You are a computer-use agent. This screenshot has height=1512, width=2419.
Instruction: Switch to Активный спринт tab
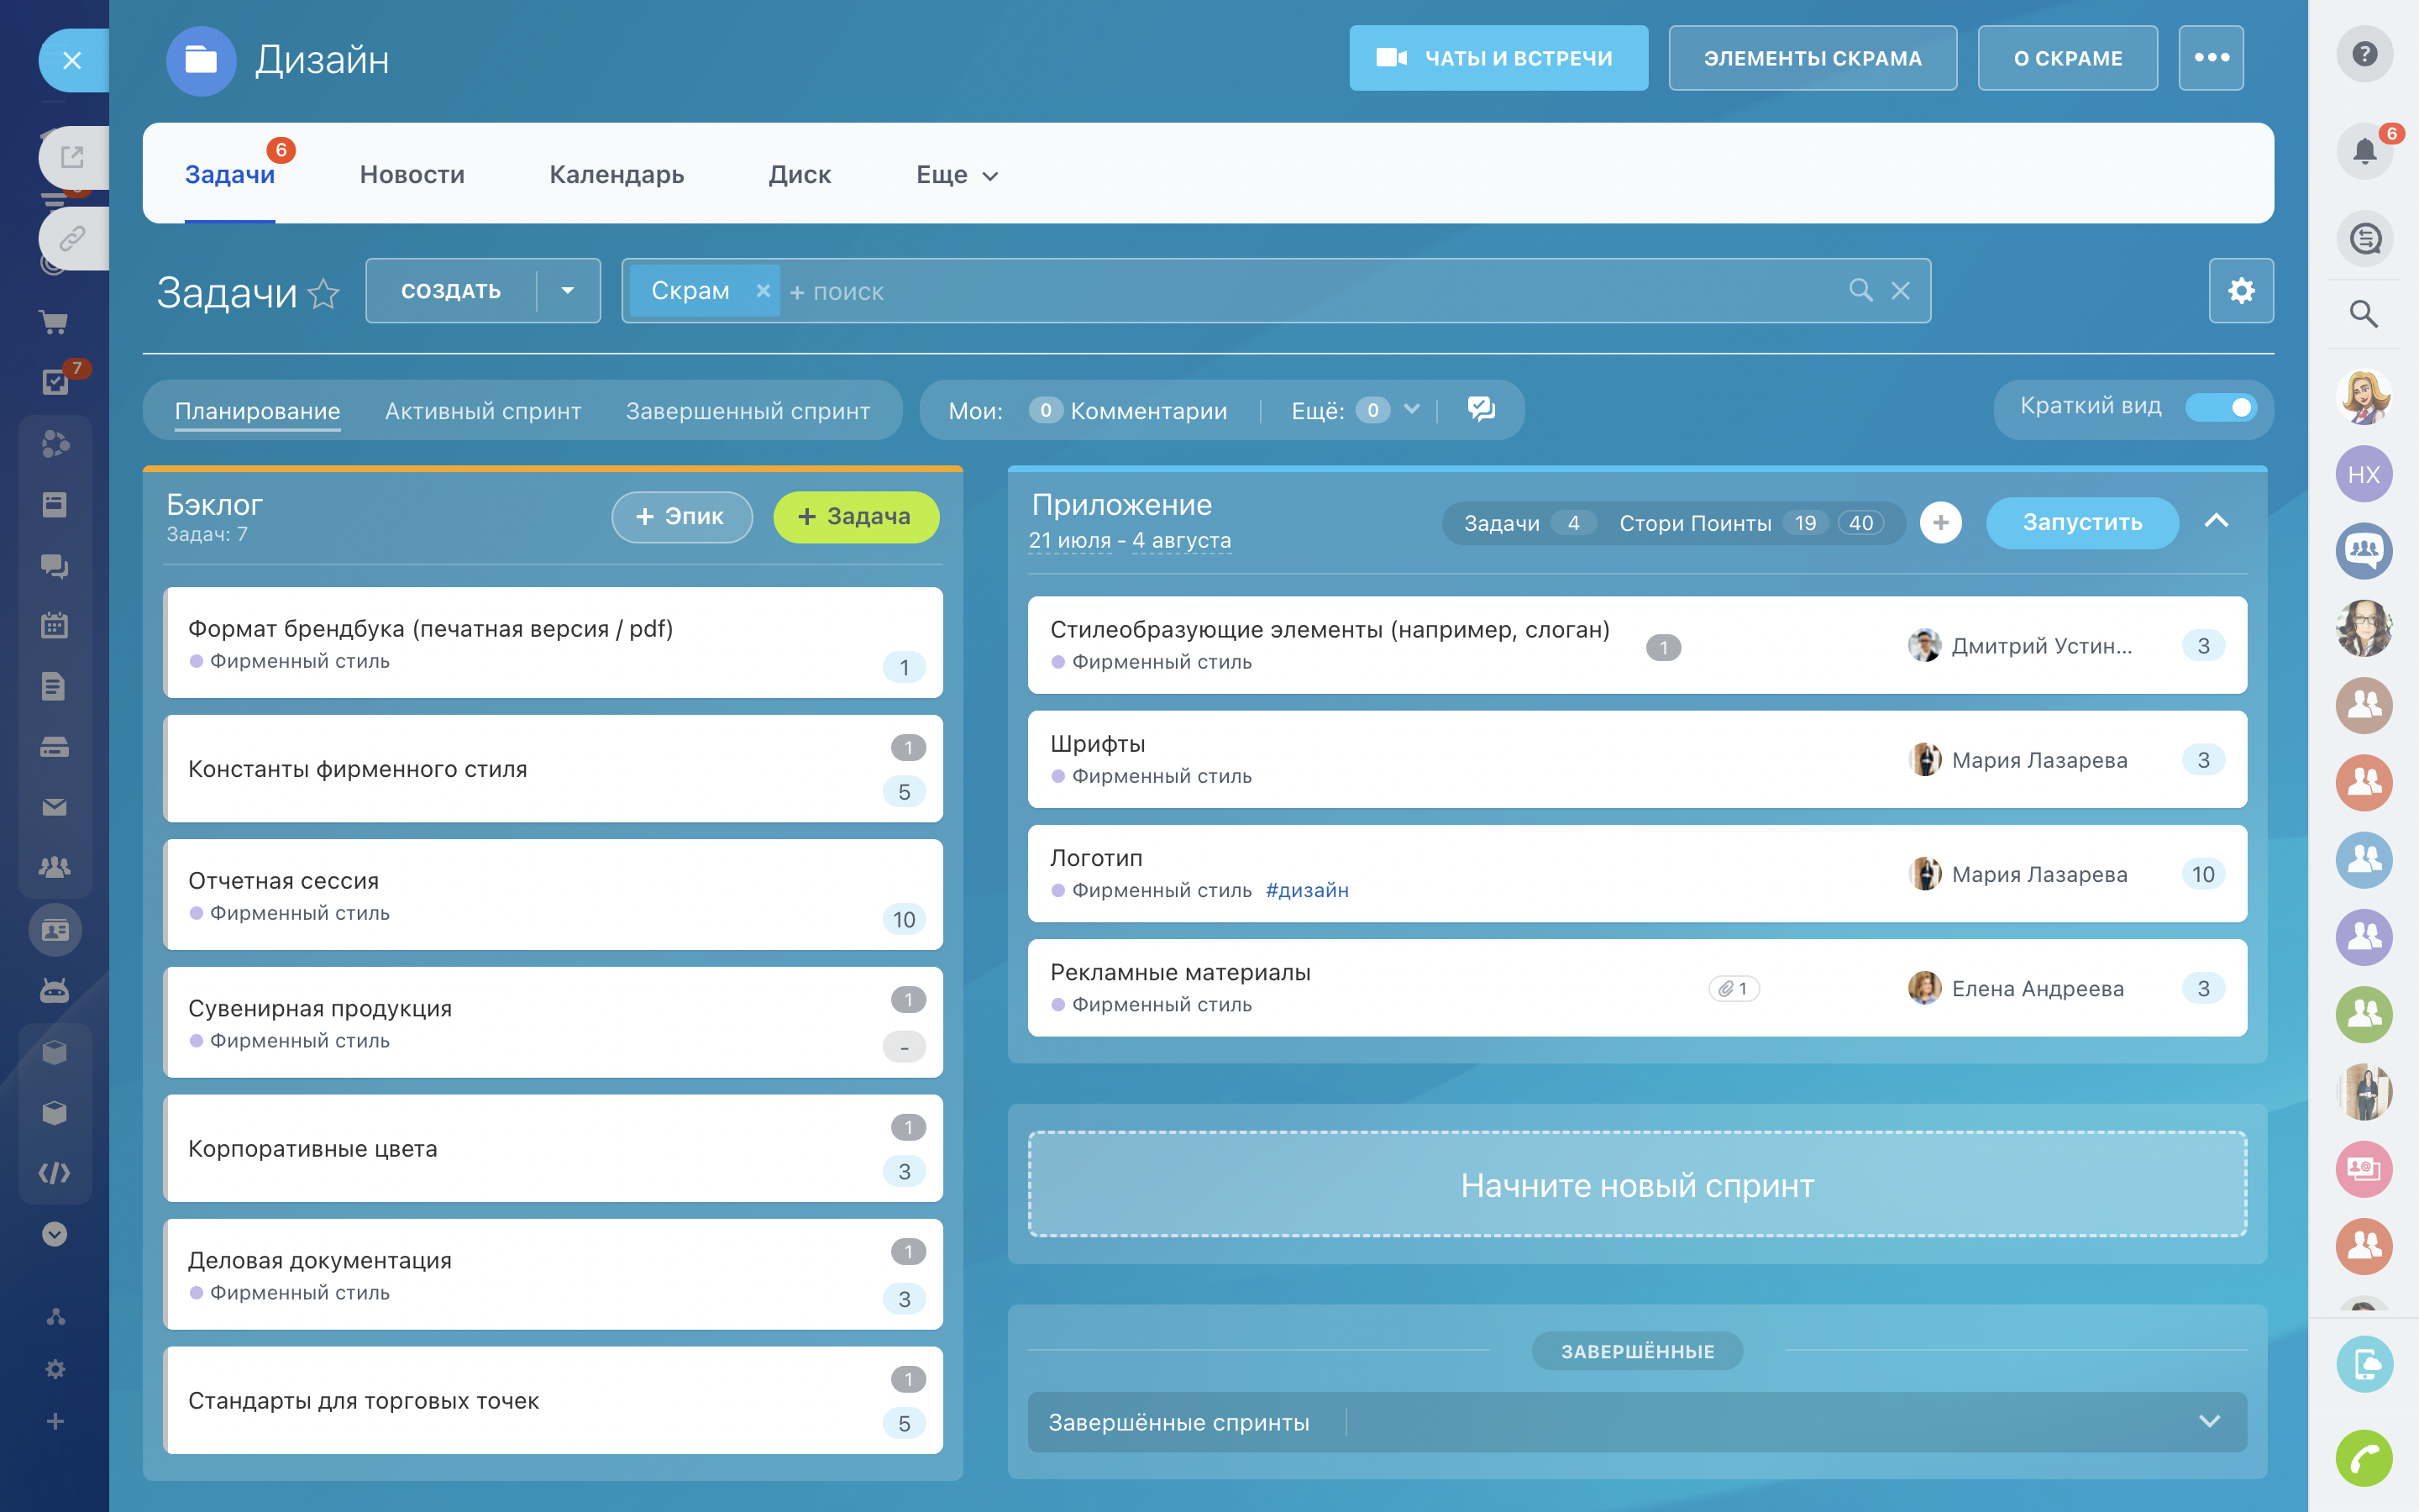click(x=483, y=411)
